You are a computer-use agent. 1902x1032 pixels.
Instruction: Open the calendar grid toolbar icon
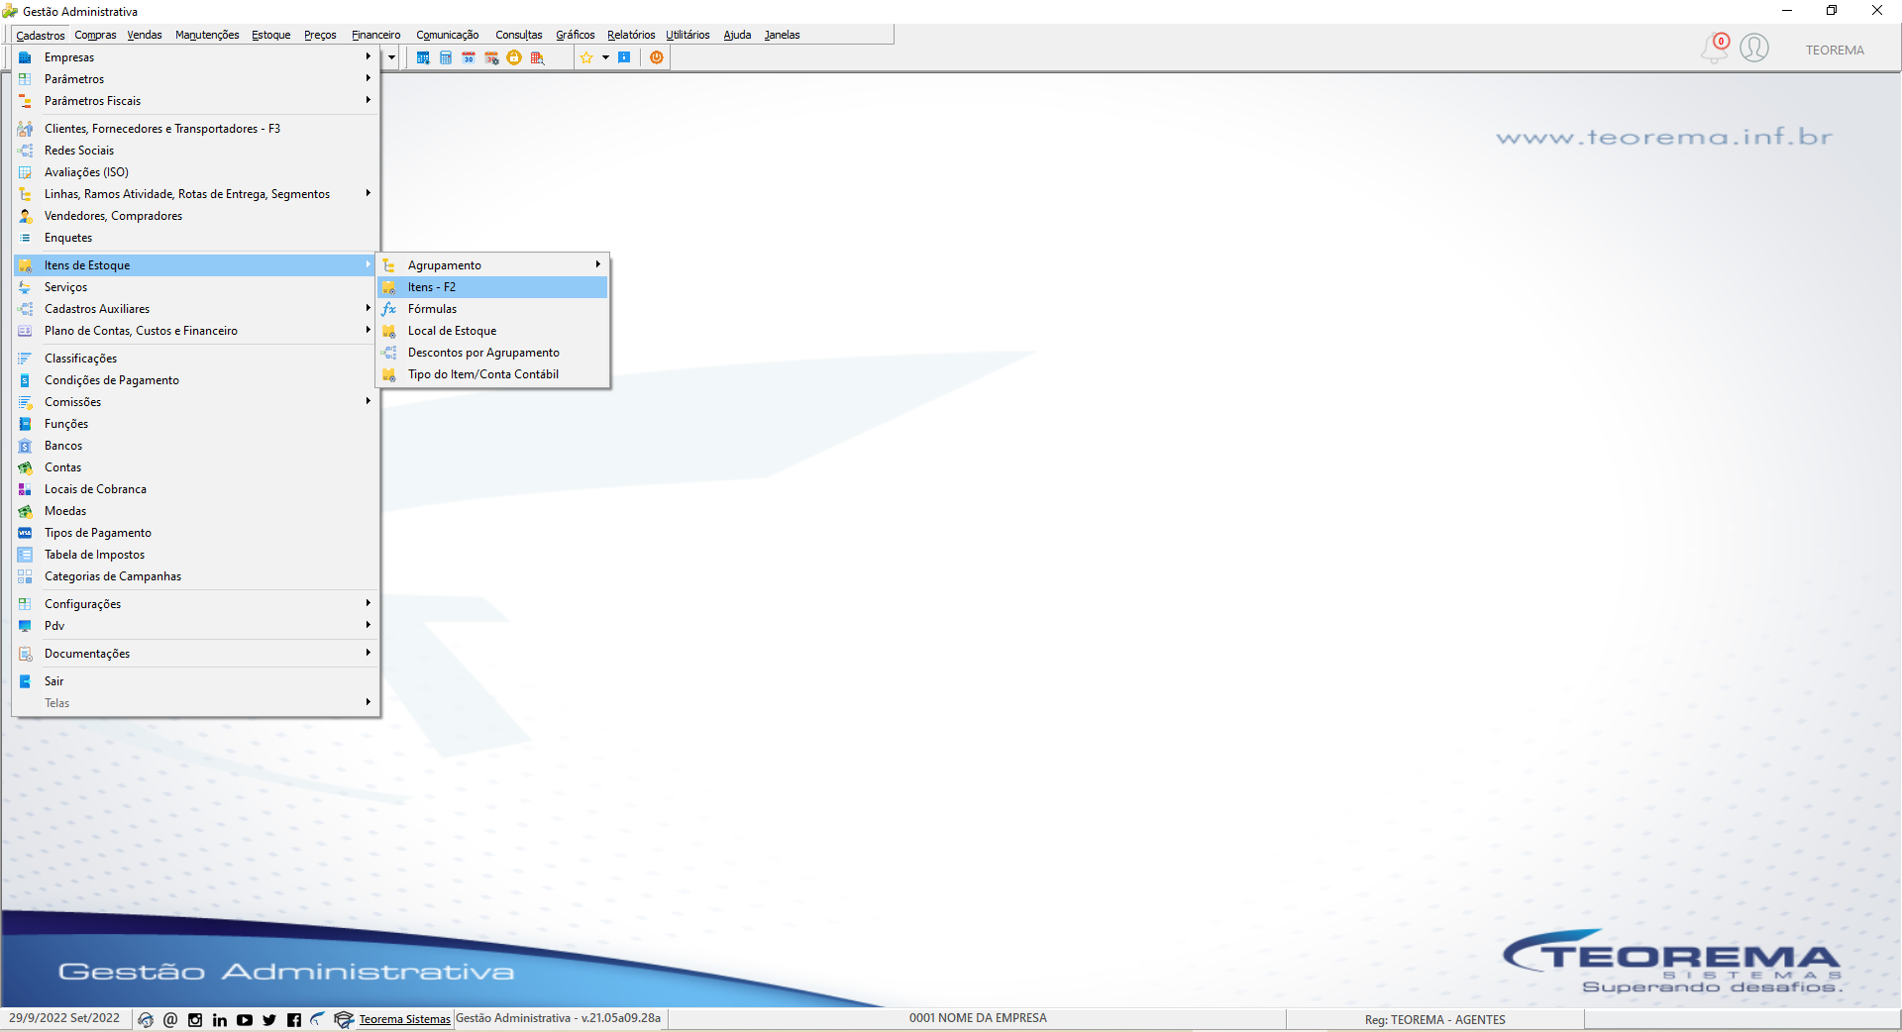pos(423,57)
